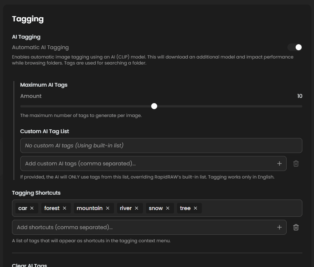Focus the Add shortcuts input field

143,227
